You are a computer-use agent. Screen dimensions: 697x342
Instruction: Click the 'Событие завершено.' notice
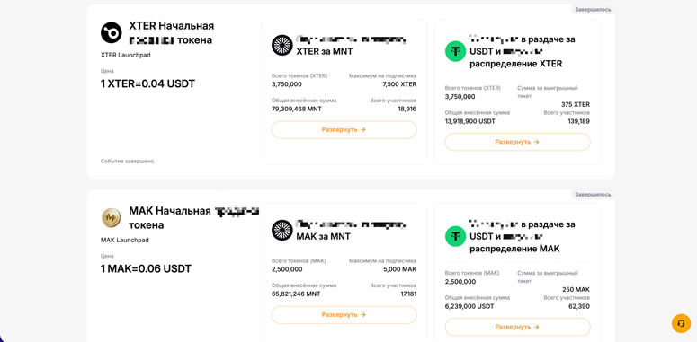(x=128, y=161)
